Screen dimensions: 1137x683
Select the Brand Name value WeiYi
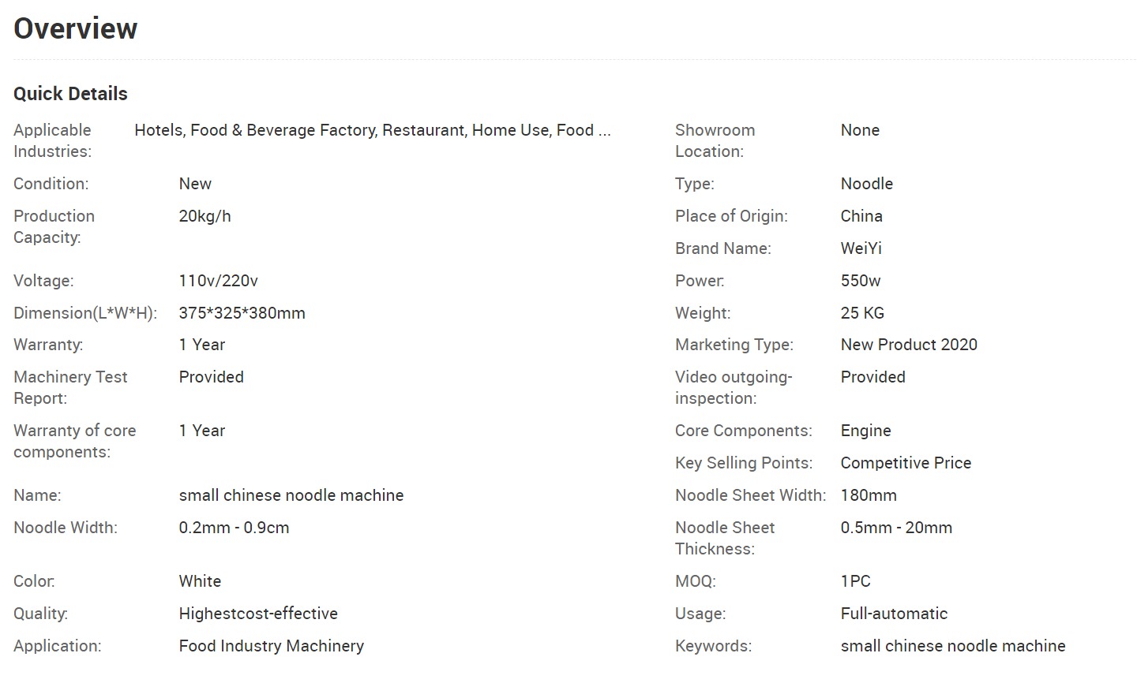[x=861, y=248]
